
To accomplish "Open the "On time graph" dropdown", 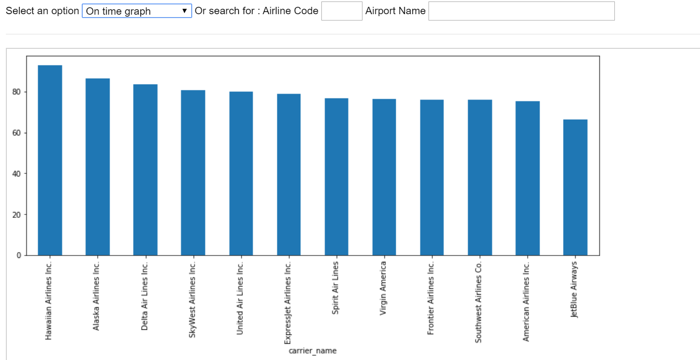I will pyautogui.click(x=136, y=11).
